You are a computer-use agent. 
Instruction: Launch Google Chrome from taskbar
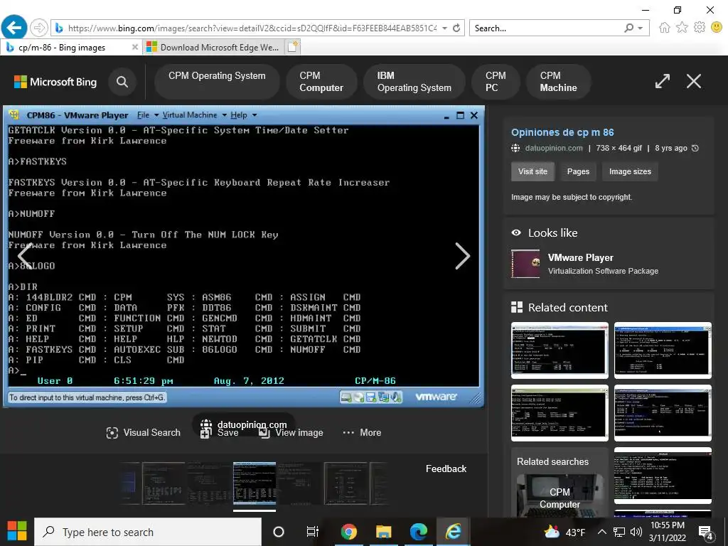tap(348, 532)
